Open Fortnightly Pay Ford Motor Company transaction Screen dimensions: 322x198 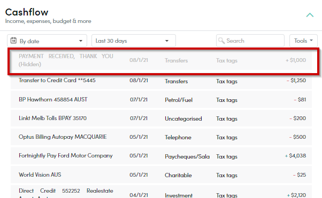tap(65, 156)
